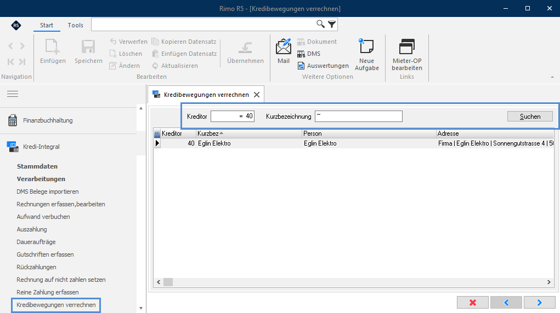Image resolution: width=560 pixels, height=313 pixels.
Task: Open Auszahlung in the sidebar
Action: coord(32,230)
